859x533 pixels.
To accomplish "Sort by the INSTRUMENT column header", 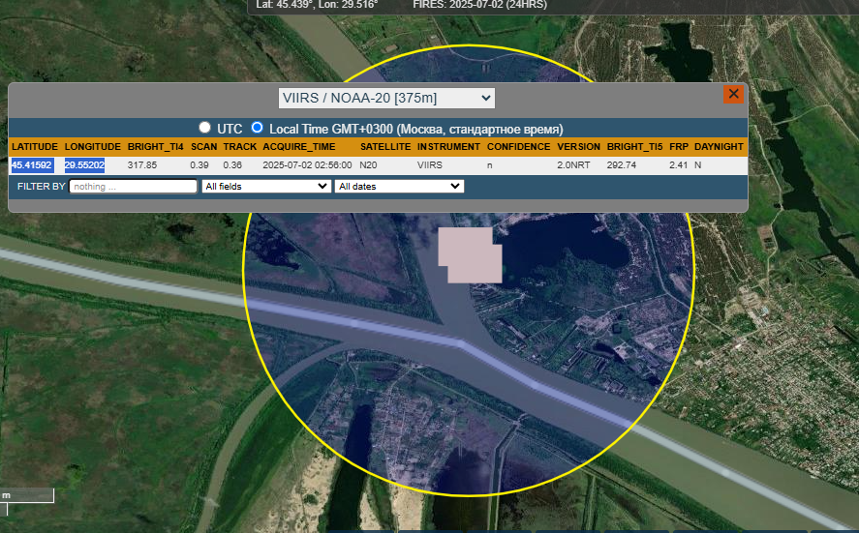I will click(x=448, y=147).
